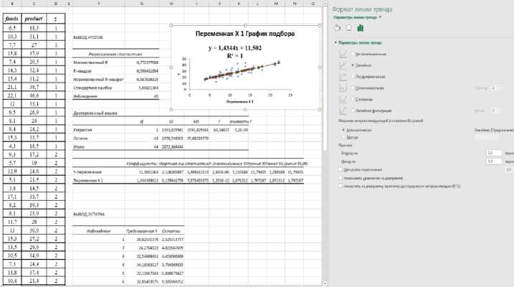Choose the custom (Другое) trendline name radio button

(x=343, y=137)
